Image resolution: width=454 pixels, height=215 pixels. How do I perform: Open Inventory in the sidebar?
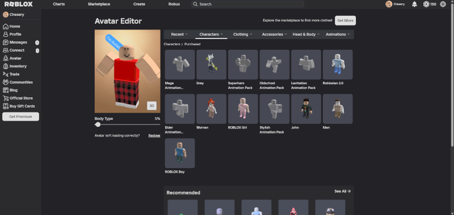coord(15,66)
